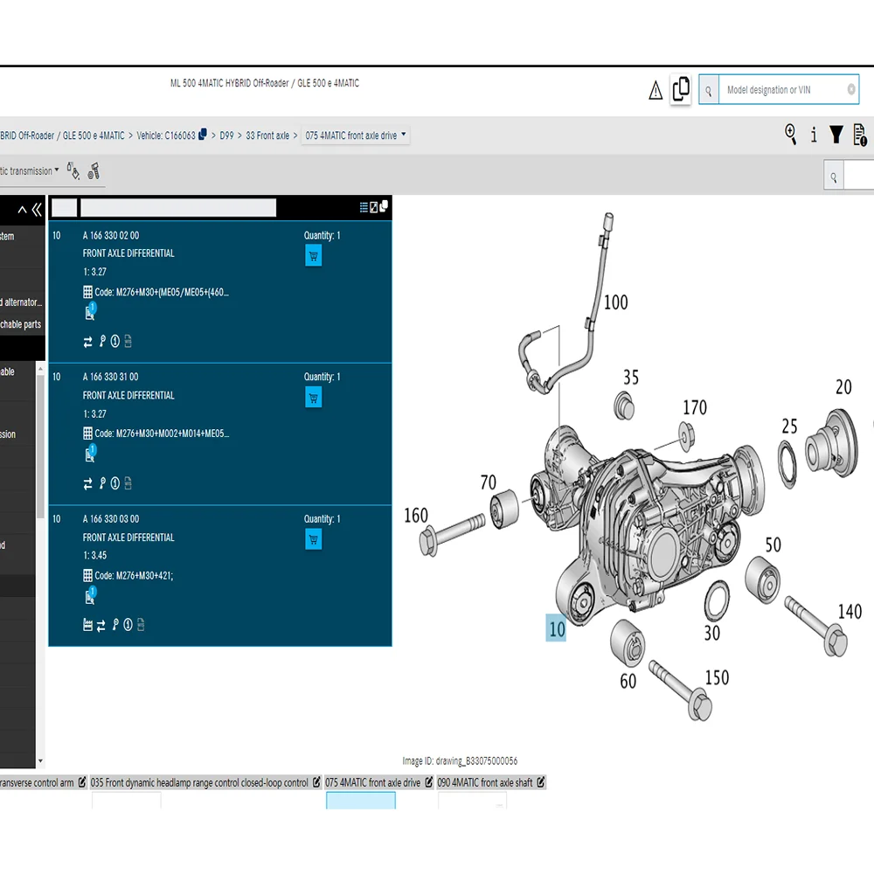Viewport: 874px width, 874px height.
Task: Click callout 170 in the drawing
Action: coord(695,407)
